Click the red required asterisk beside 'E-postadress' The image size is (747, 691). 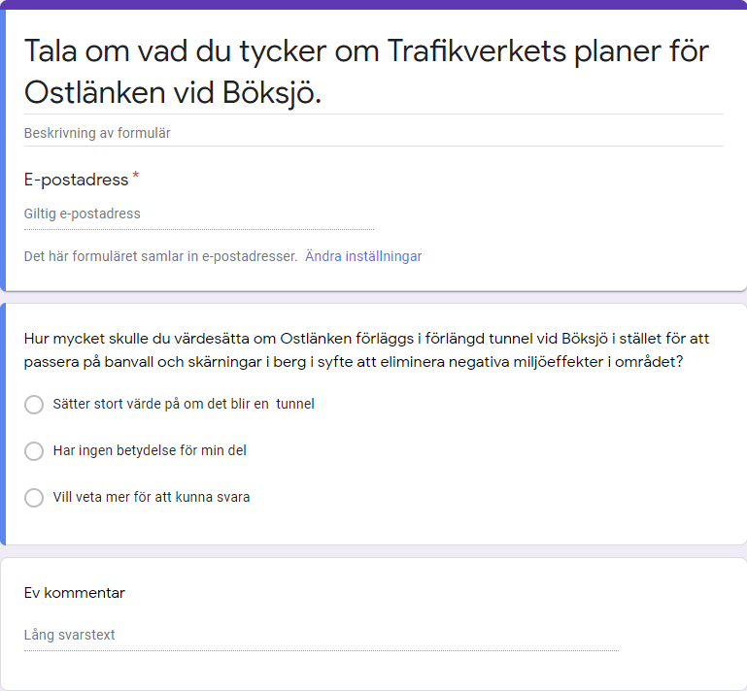click(136, 176)
